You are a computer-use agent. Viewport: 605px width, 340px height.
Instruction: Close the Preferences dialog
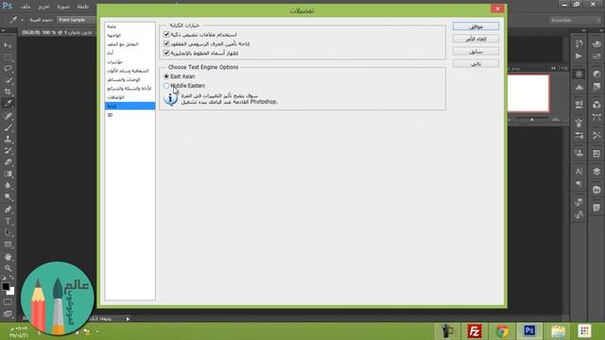[497, 8]
